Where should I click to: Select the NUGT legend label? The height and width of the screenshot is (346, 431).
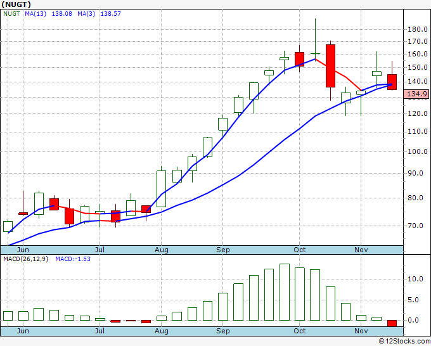pyautogui.click(x=11, y=14)
